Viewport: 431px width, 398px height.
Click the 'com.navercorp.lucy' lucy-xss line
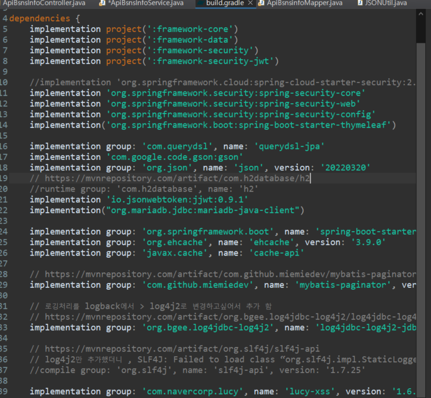click(222, 392)
